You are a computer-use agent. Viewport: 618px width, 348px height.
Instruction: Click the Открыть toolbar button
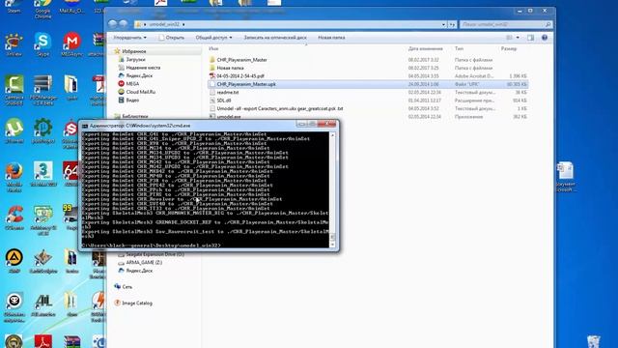click(x=172, y=38)
